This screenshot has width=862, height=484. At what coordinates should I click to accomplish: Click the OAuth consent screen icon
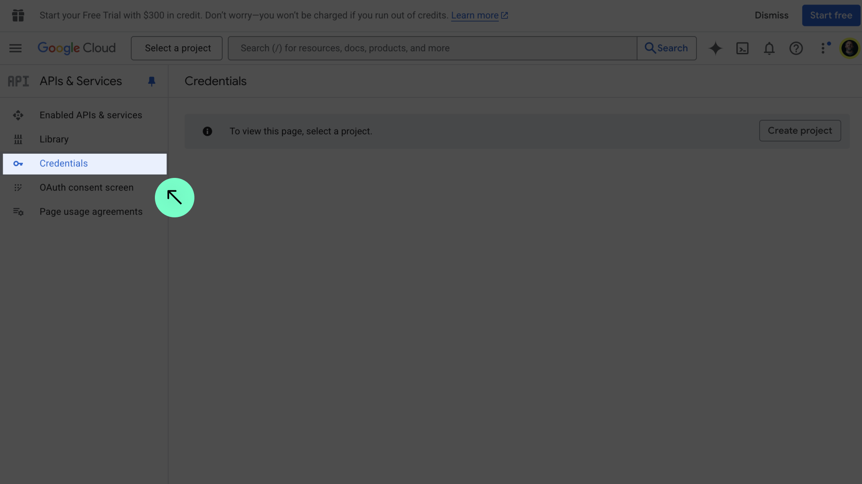(18, 188)
